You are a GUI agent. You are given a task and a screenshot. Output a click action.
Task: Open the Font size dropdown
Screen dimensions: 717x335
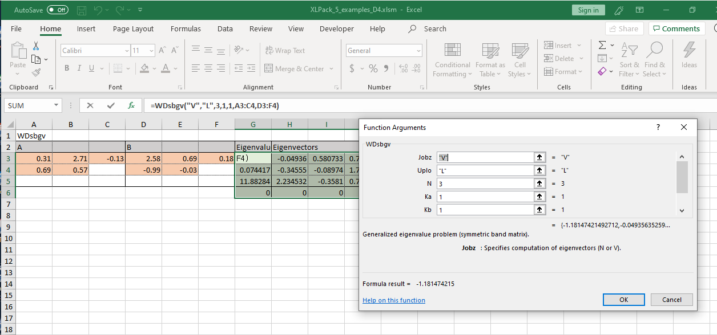(x=151, y=51)
